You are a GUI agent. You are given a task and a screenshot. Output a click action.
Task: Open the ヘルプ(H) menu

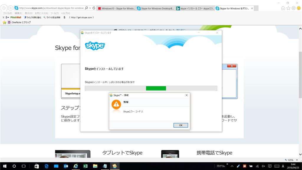(x=65, y=13)
